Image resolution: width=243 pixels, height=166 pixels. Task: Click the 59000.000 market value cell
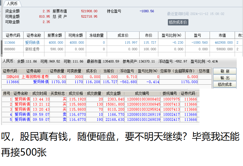[225, 49]
